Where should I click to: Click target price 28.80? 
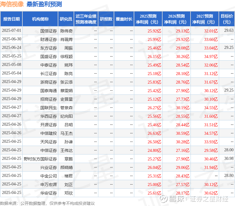click(x=229, y=176)
